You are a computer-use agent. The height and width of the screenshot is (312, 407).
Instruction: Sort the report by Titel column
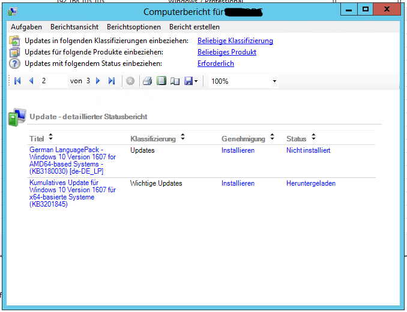(50, 138)
